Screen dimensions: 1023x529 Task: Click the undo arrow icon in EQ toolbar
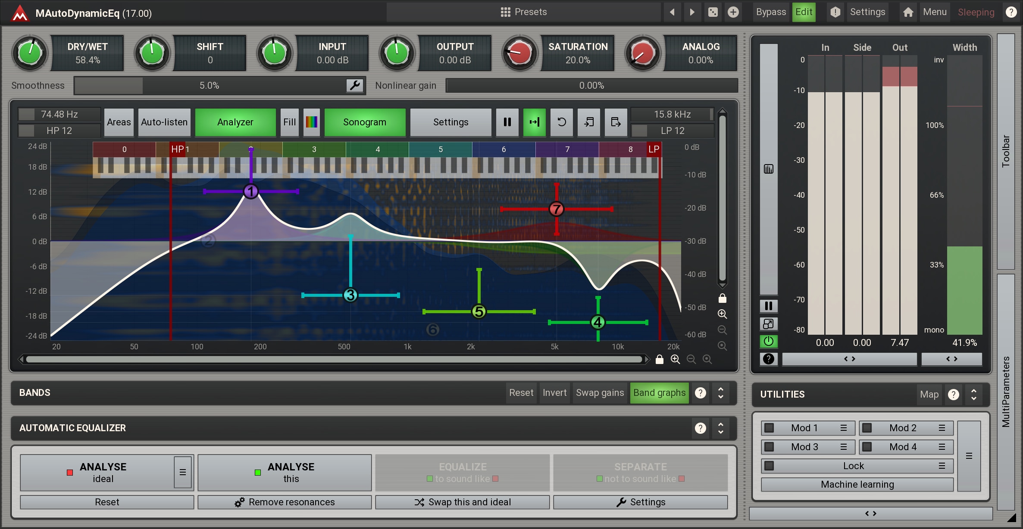tap(561, 122)
